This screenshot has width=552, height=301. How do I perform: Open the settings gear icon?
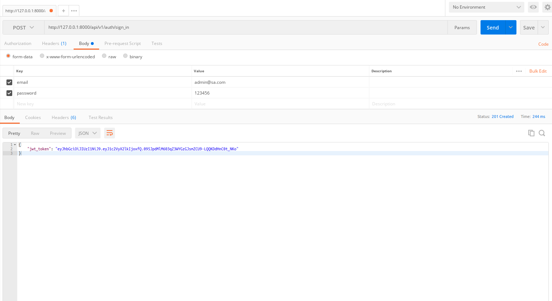[547, 7]
